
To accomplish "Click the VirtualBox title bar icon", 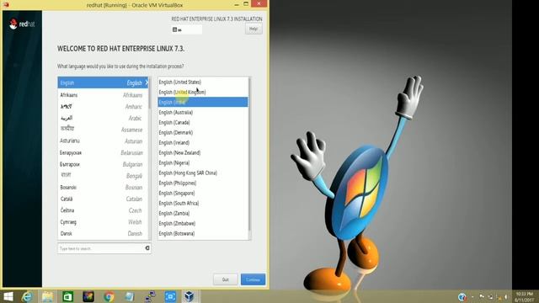I will pos(6,4).
